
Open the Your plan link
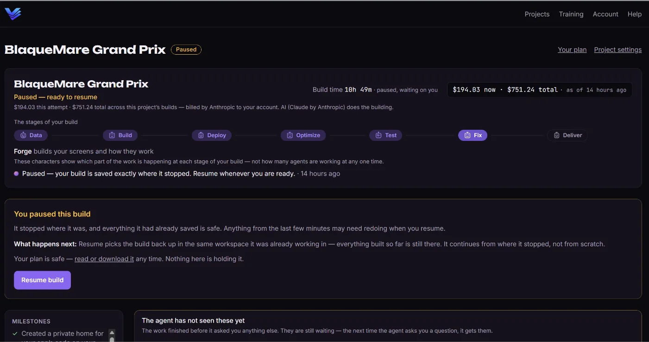click(x=572, y=50)
